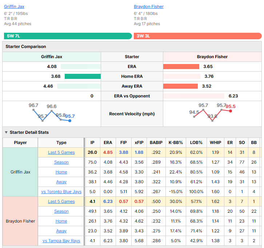The image size is (264, 248).
Task: Open Griffin Jax Away stats link
Action: click(61, 182)
